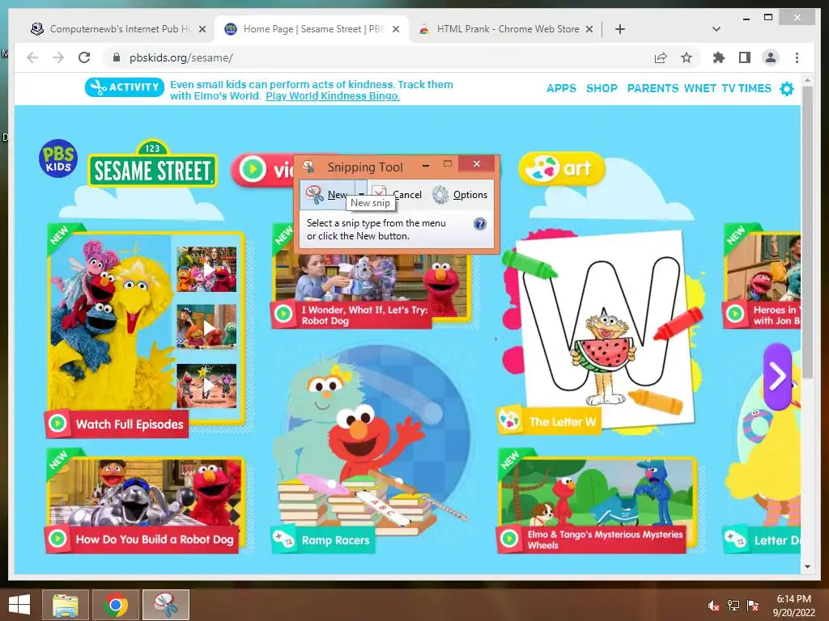
Task: Click the muted volume tray icon
Action: pos(714,606)
